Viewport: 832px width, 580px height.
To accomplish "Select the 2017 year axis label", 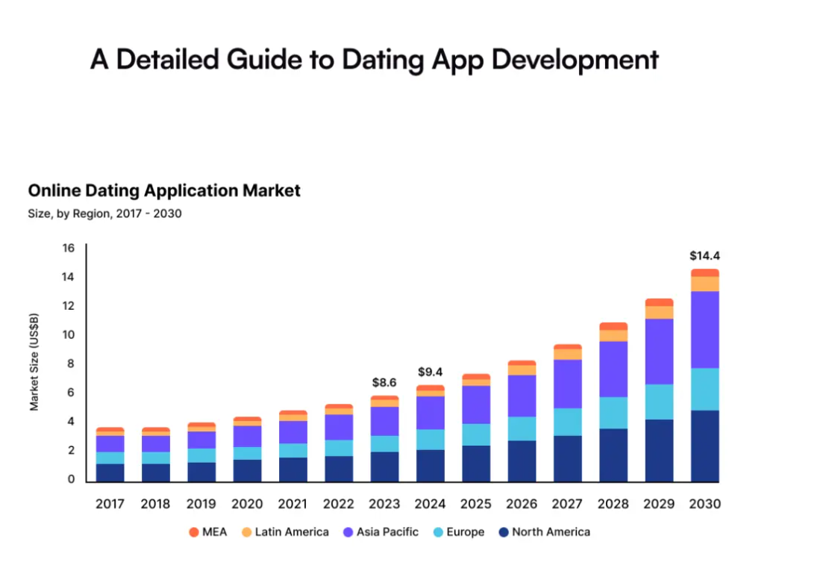I will click(x=110, y=504).
